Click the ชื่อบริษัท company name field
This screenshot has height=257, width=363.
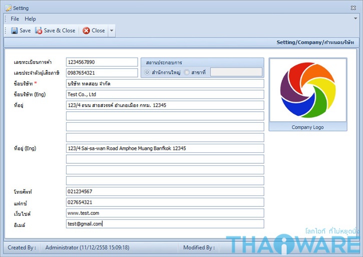(x=165, y=84)
